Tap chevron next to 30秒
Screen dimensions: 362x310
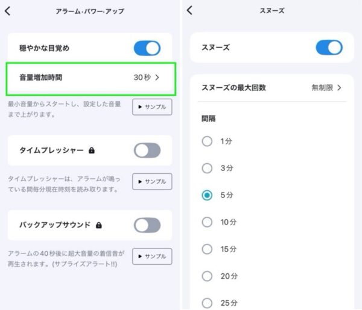coord(157,78)
